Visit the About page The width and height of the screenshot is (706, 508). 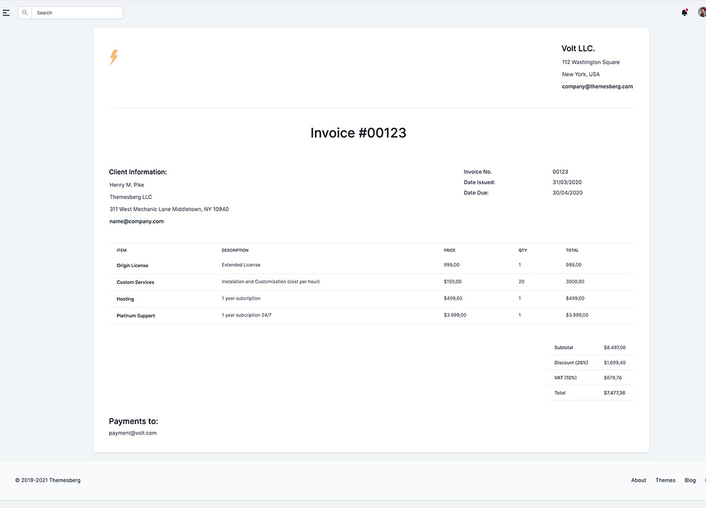[x=639, y=480]
